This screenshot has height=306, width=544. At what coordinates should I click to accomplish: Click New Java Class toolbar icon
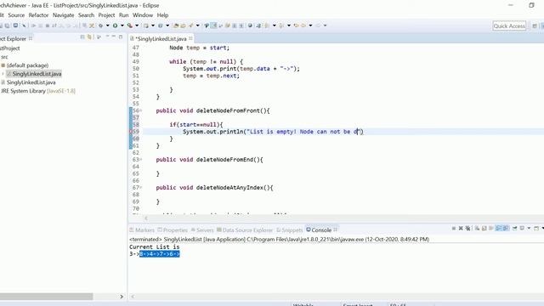coord(161,25)
